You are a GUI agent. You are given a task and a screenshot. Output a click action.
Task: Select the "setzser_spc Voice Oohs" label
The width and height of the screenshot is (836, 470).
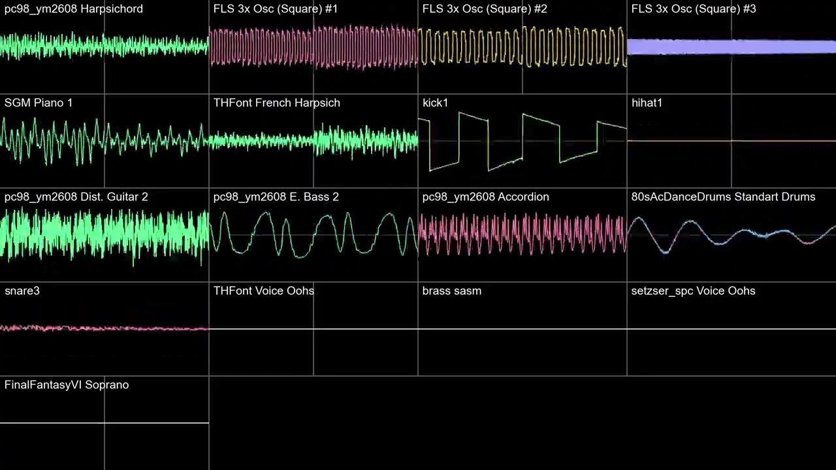(694, 291)
